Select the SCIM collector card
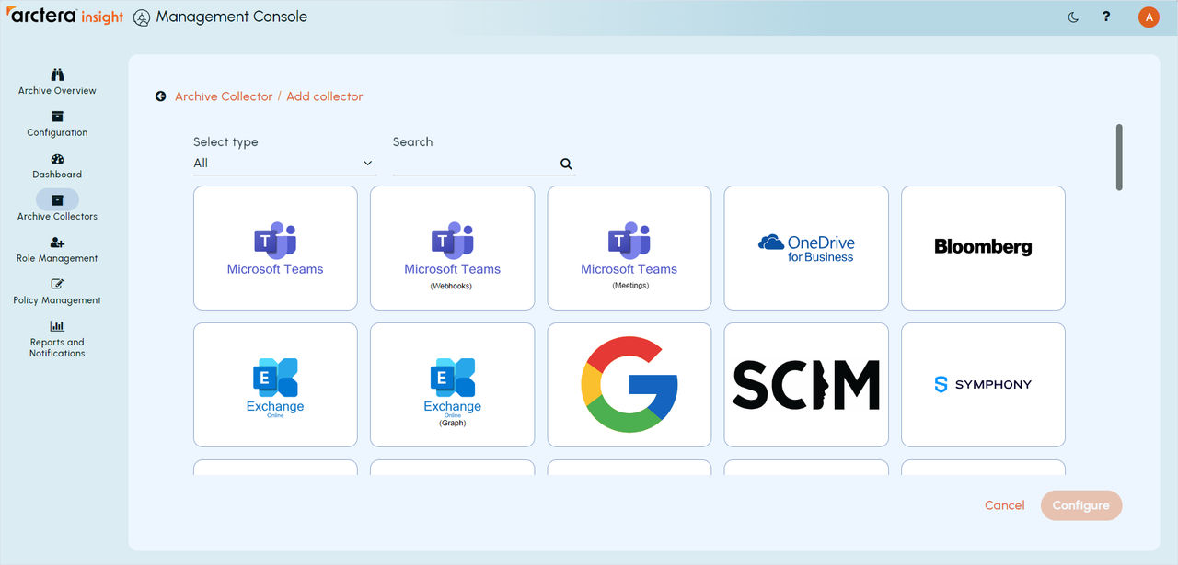1178x565 pixels. pyautogui.click(x=806, y=385)
